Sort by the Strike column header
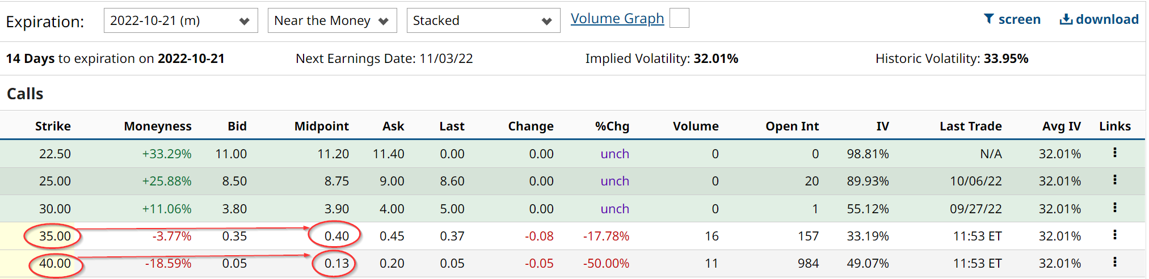Screen dimensions: 1149x279 53,126
